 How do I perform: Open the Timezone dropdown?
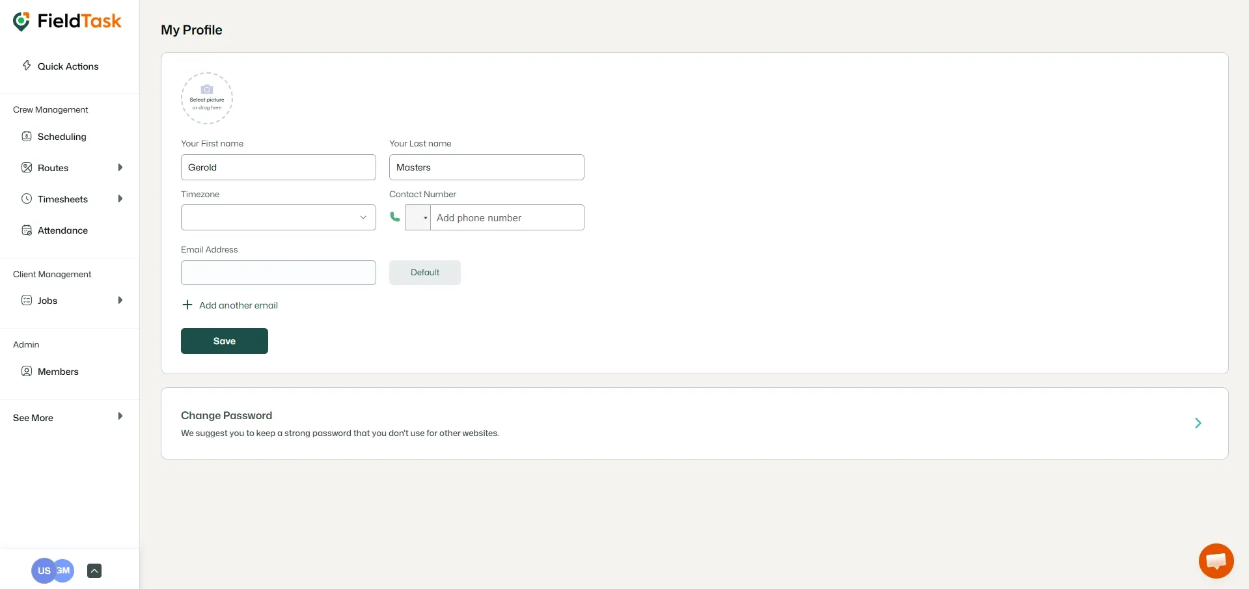pyautogui.click(x=279, y=217)
